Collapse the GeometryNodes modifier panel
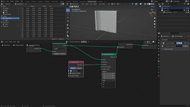The height and width of the screenshot is (107, 190). [x=162, y=43]
